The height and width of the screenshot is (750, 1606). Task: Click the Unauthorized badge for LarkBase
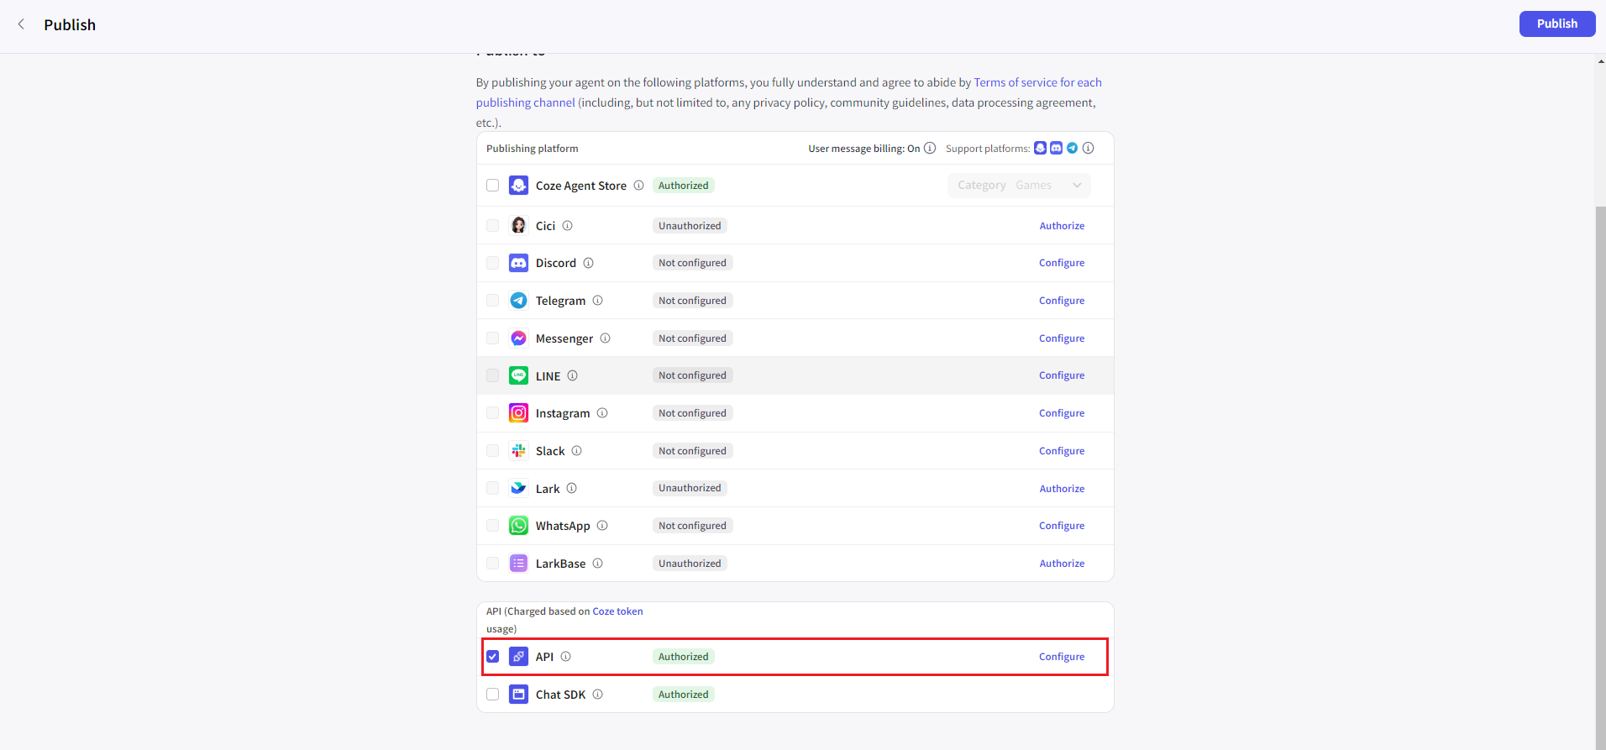[x=690, y=564]
